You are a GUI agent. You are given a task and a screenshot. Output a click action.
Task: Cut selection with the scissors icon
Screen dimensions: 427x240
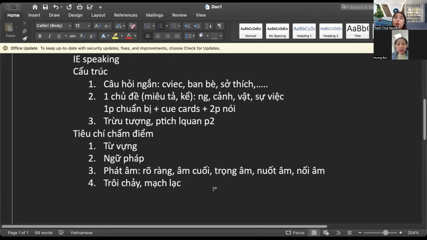tap(24, 23)
